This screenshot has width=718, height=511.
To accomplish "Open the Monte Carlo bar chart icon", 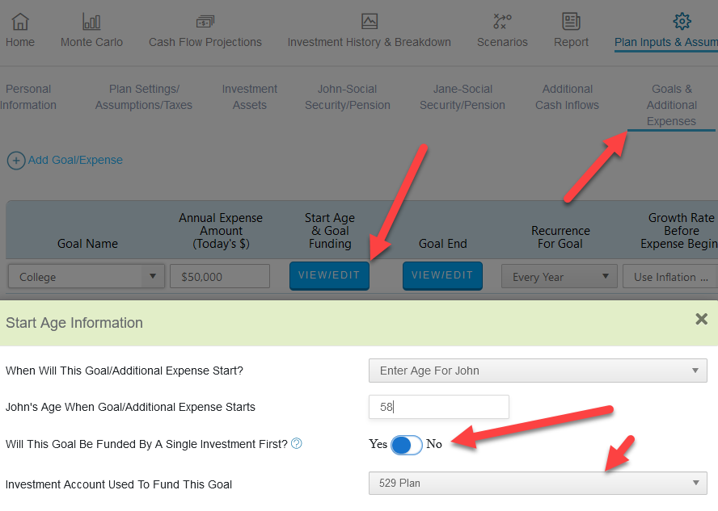I will (91, 21).
